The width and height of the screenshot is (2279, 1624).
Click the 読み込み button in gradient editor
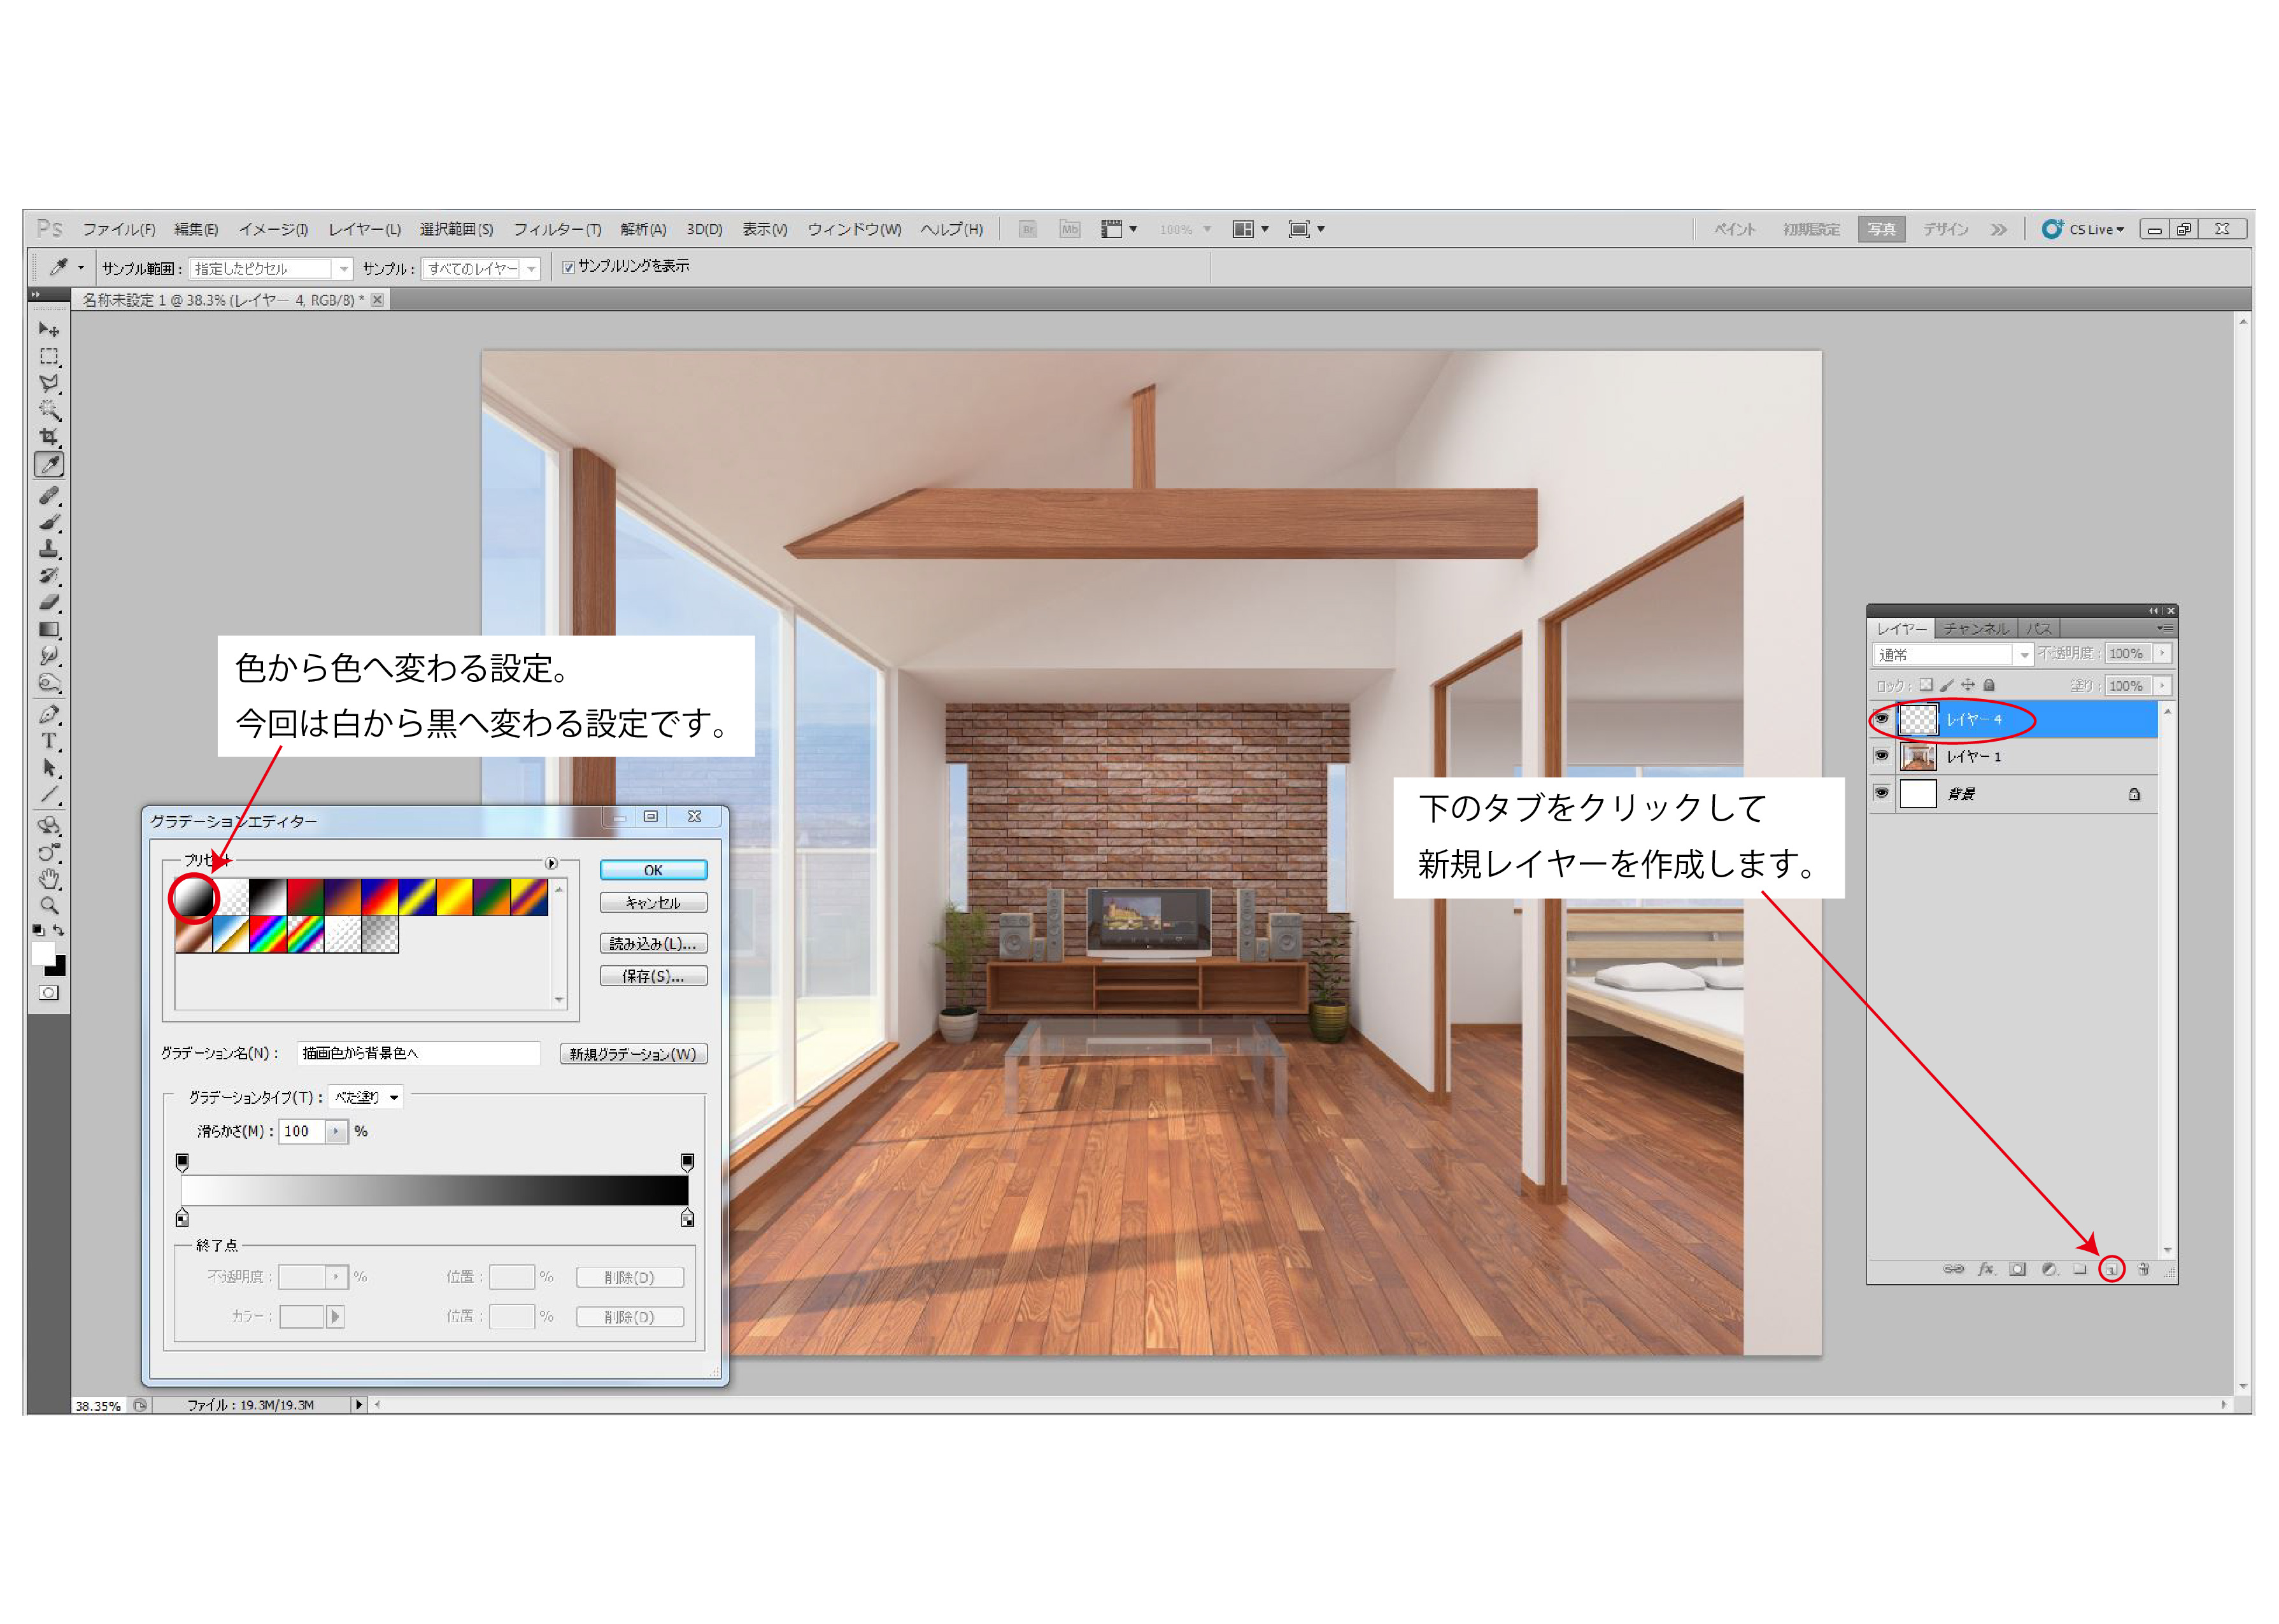tap(653, 944)
